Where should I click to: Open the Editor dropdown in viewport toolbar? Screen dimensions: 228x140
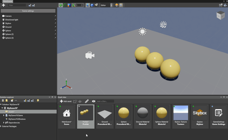pos(106,5)
